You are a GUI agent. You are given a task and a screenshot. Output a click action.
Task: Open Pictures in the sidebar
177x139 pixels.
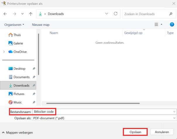(x=16, y=94)
